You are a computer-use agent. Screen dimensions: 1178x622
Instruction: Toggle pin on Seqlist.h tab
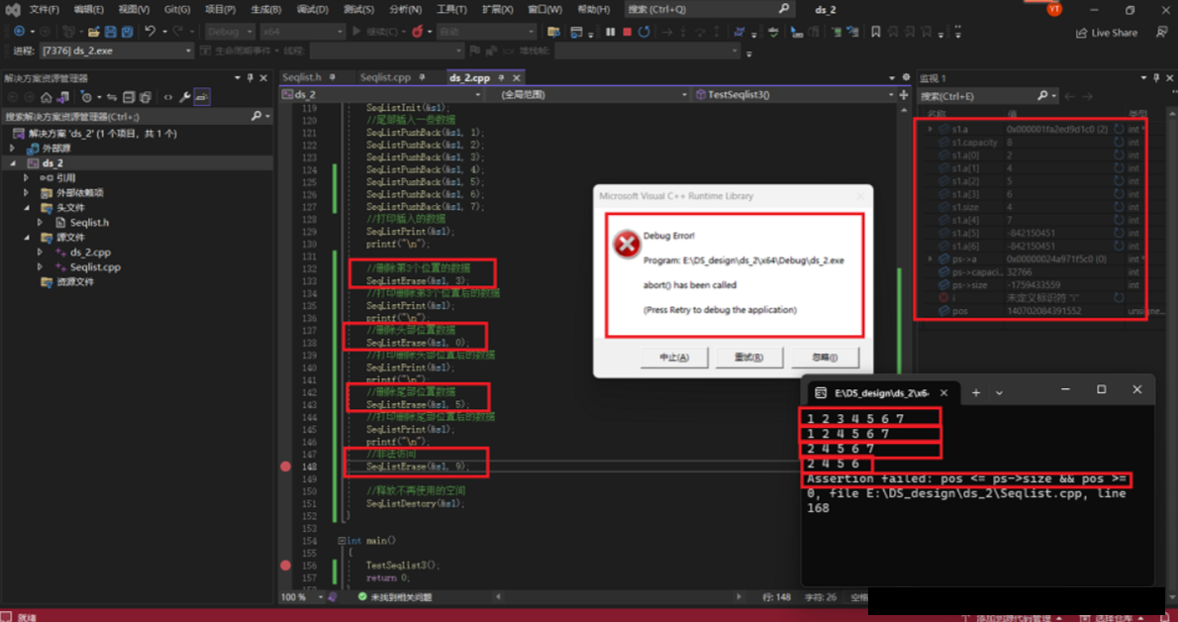(332, 77)
